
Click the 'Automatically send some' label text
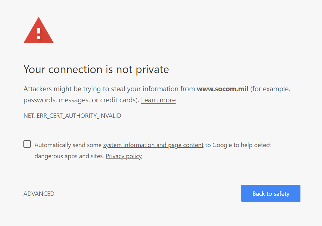[x=68, y=145]
